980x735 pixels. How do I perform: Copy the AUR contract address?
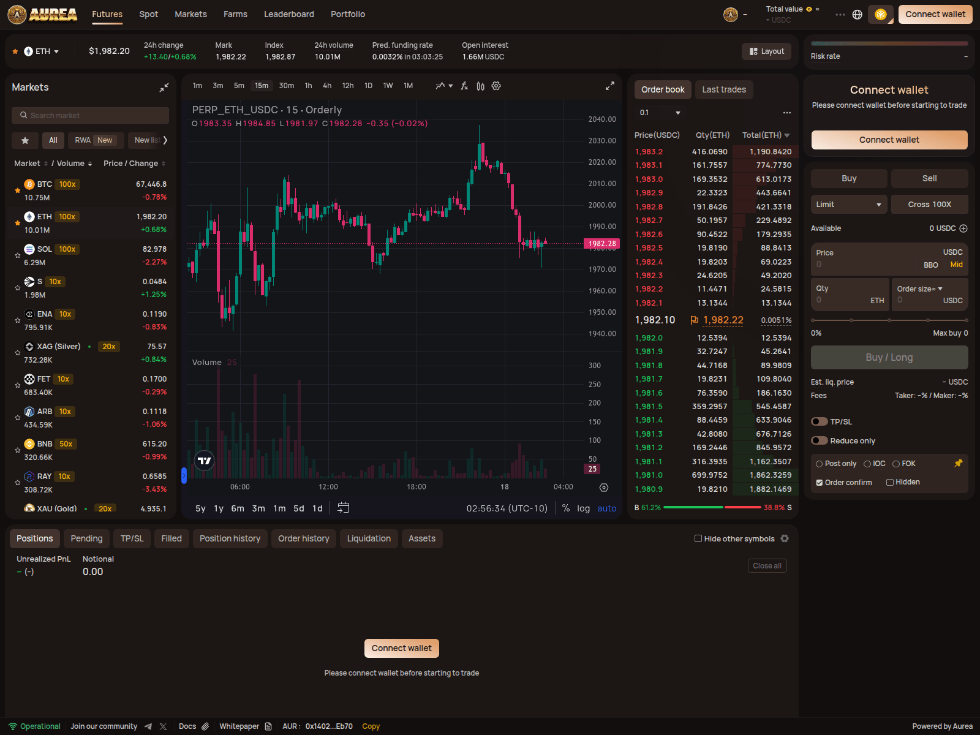coord(371,726)
